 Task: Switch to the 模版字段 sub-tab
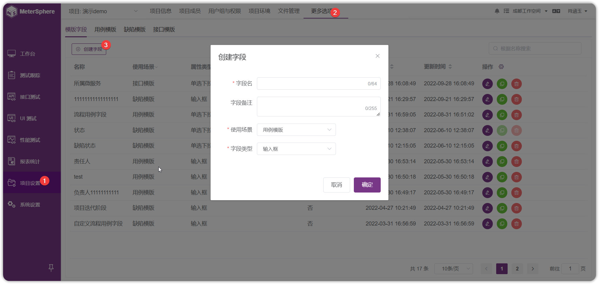tap(76, 30)
